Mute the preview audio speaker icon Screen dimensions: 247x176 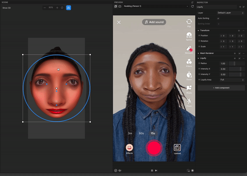[120, 171]
